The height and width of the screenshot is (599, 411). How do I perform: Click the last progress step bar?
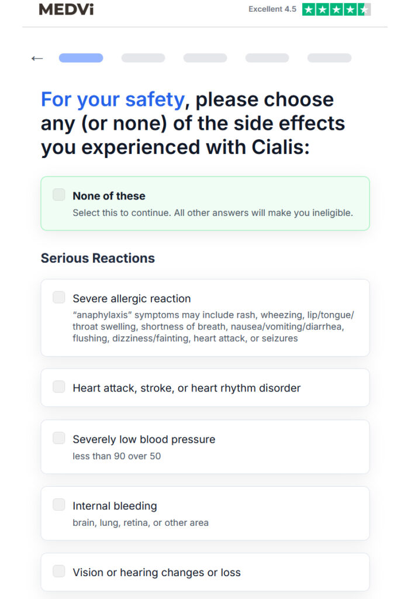329,58
